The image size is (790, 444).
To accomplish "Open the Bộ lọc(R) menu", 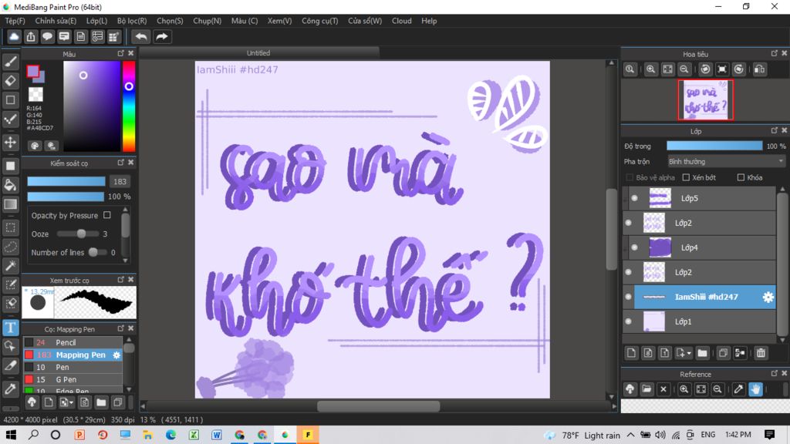I will (132, 21).
